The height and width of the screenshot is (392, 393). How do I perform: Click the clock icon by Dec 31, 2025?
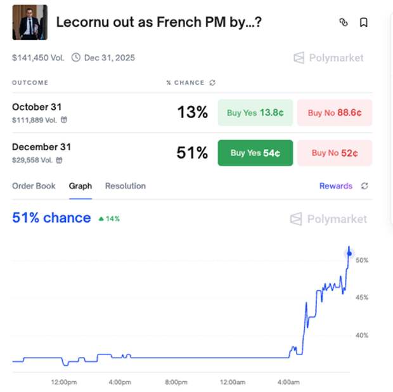coord(76,58)
